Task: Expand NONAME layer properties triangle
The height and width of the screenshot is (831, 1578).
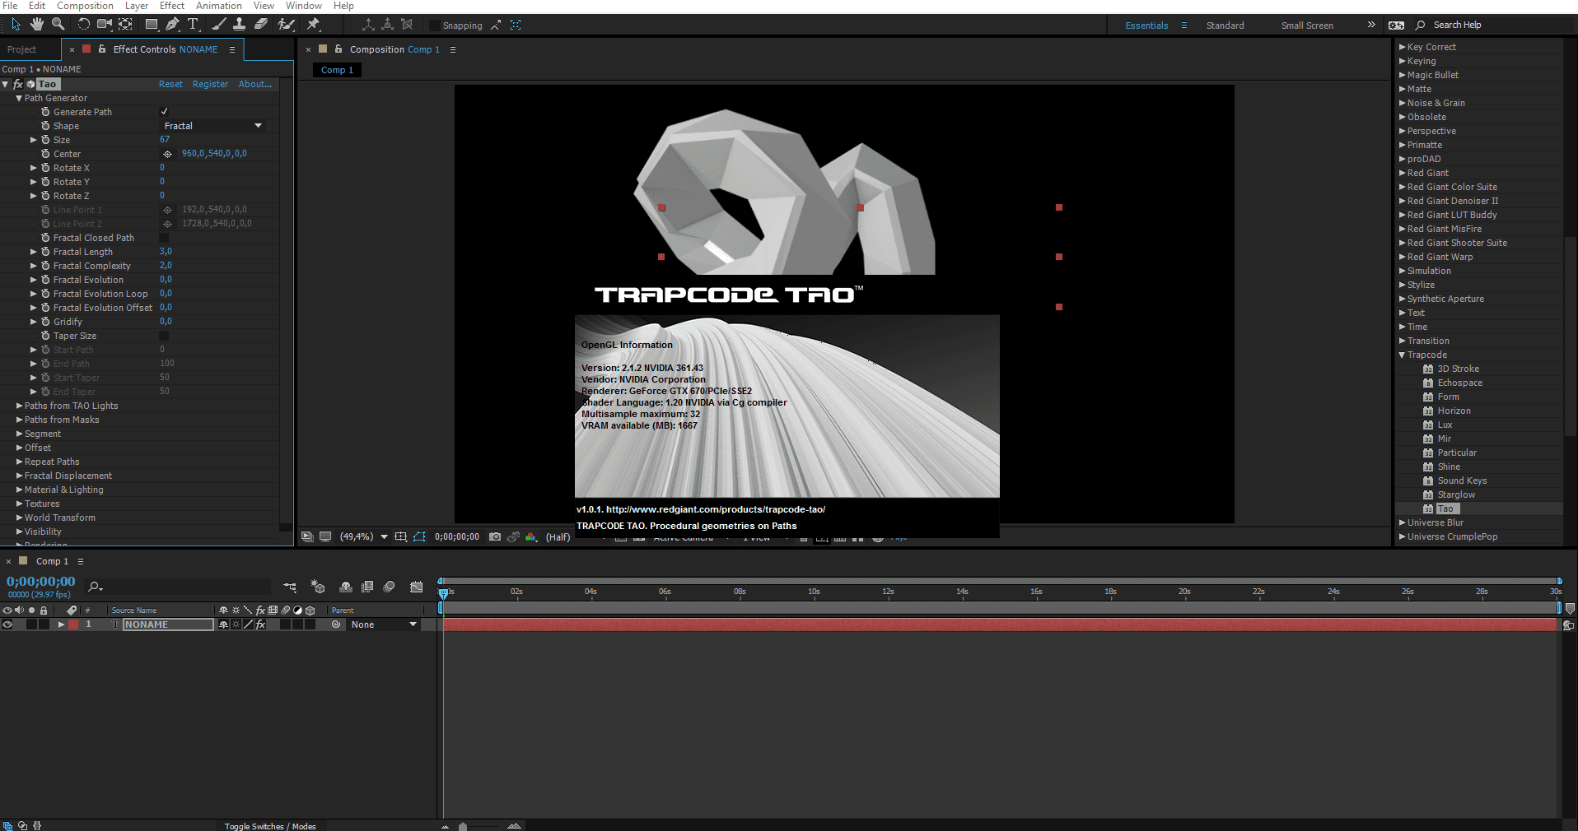Action: click(61, 624)
